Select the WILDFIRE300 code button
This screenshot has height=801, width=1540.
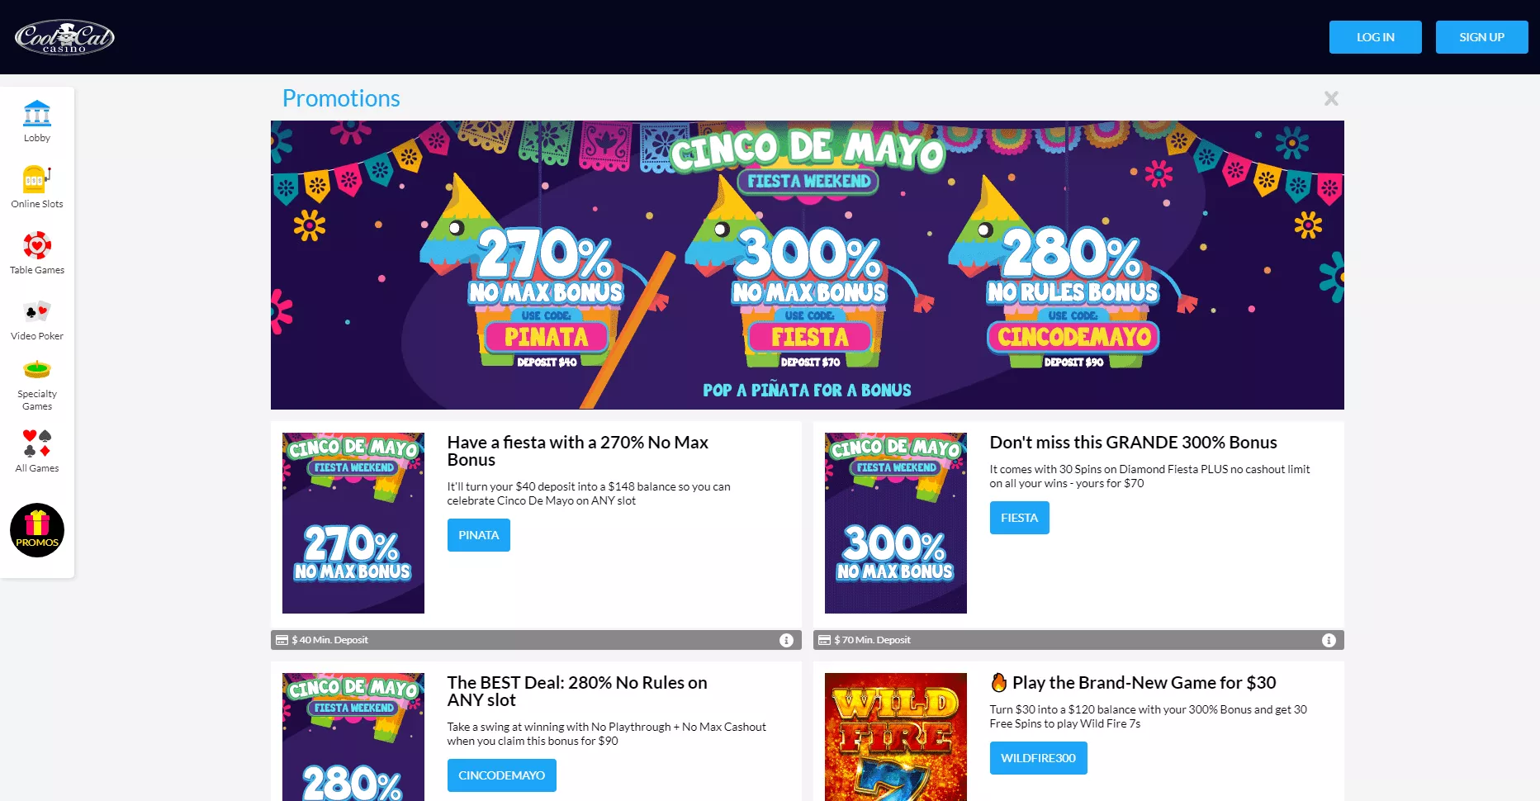click(x=1039, y=758)
